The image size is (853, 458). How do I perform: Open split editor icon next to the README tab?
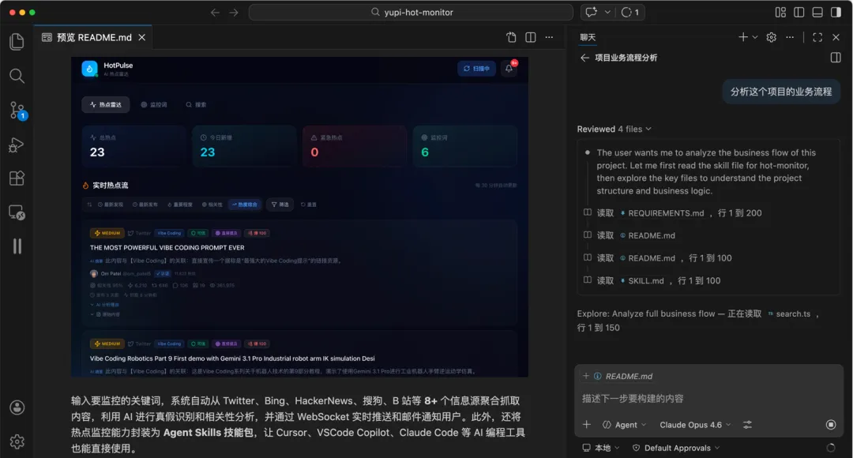530,37
